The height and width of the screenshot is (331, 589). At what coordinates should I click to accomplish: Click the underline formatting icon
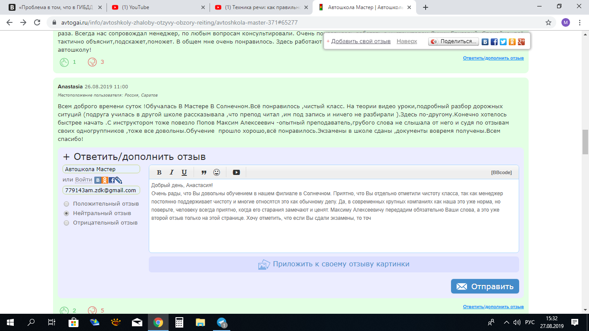tap(184, 172)
